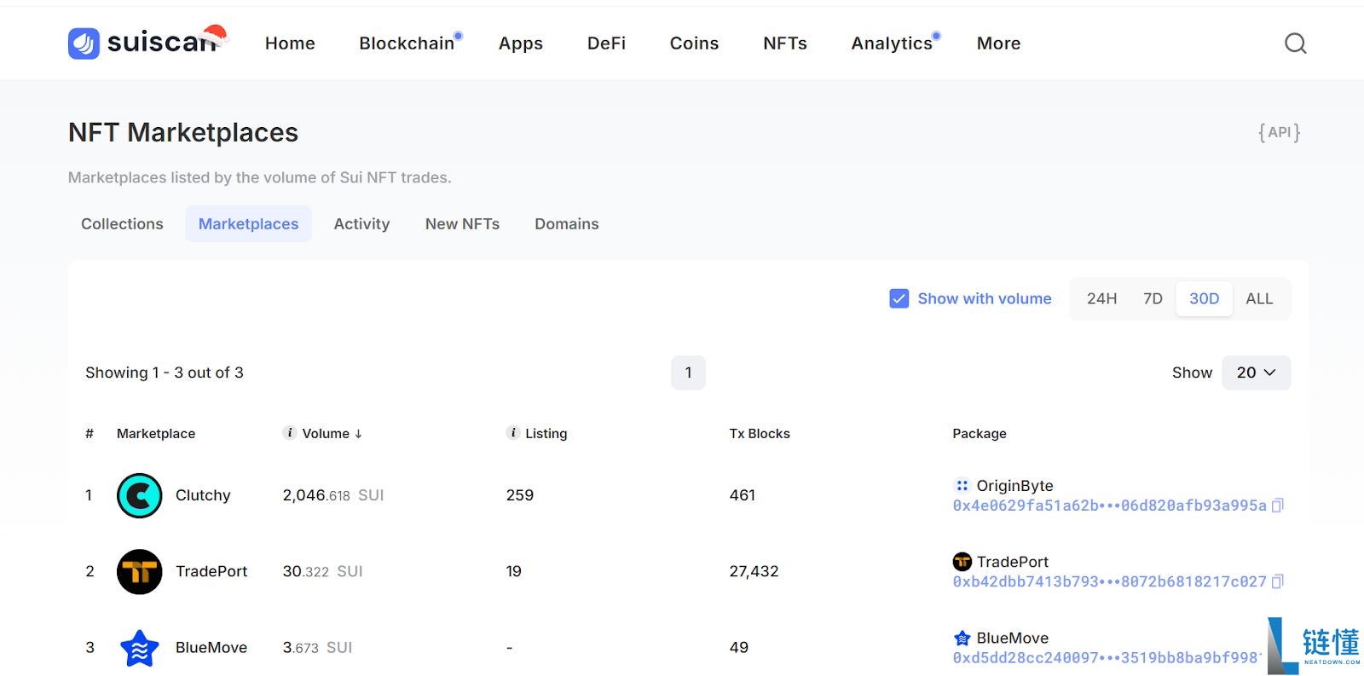Viewport: 1364px width, 676px height.
Task: Select the 24H time range
Action: (1101, 298)
